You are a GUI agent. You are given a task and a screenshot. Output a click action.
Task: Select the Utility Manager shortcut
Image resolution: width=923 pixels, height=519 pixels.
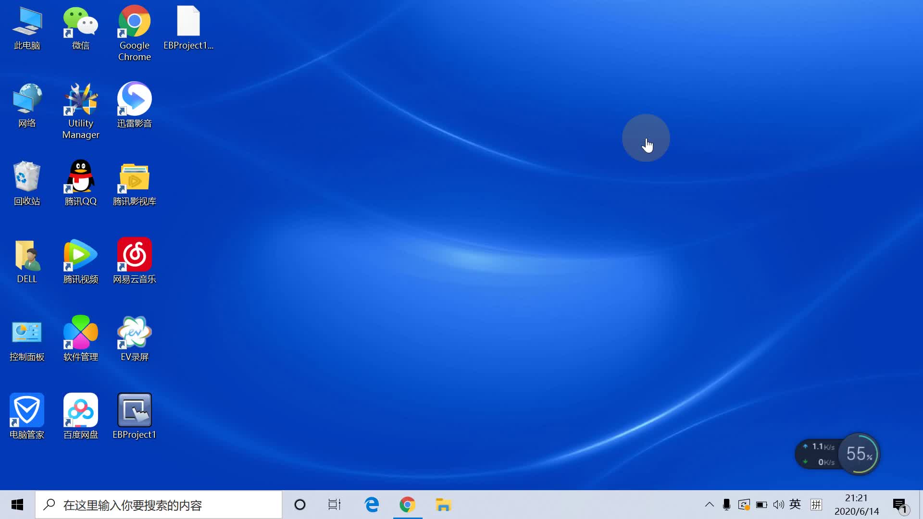tap(81, 111)
